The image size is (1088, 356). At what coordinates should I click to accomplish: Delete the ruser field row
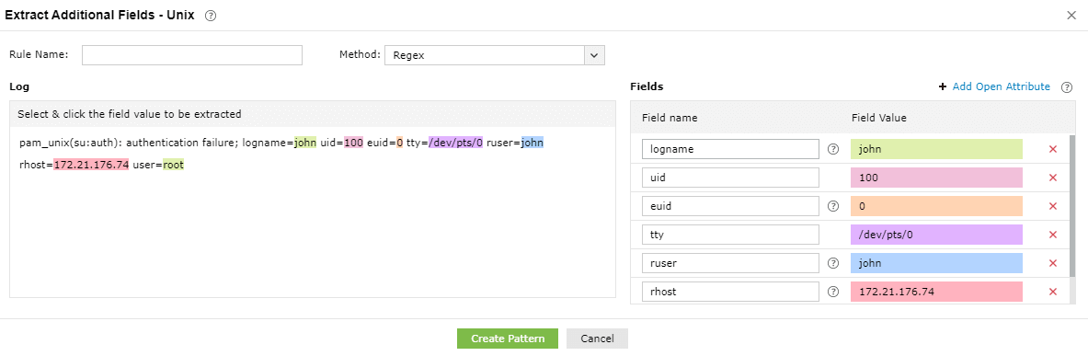pyautogui.click(x=1053, y=263)
